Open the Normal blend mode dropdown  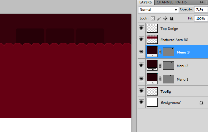point(158,10)
